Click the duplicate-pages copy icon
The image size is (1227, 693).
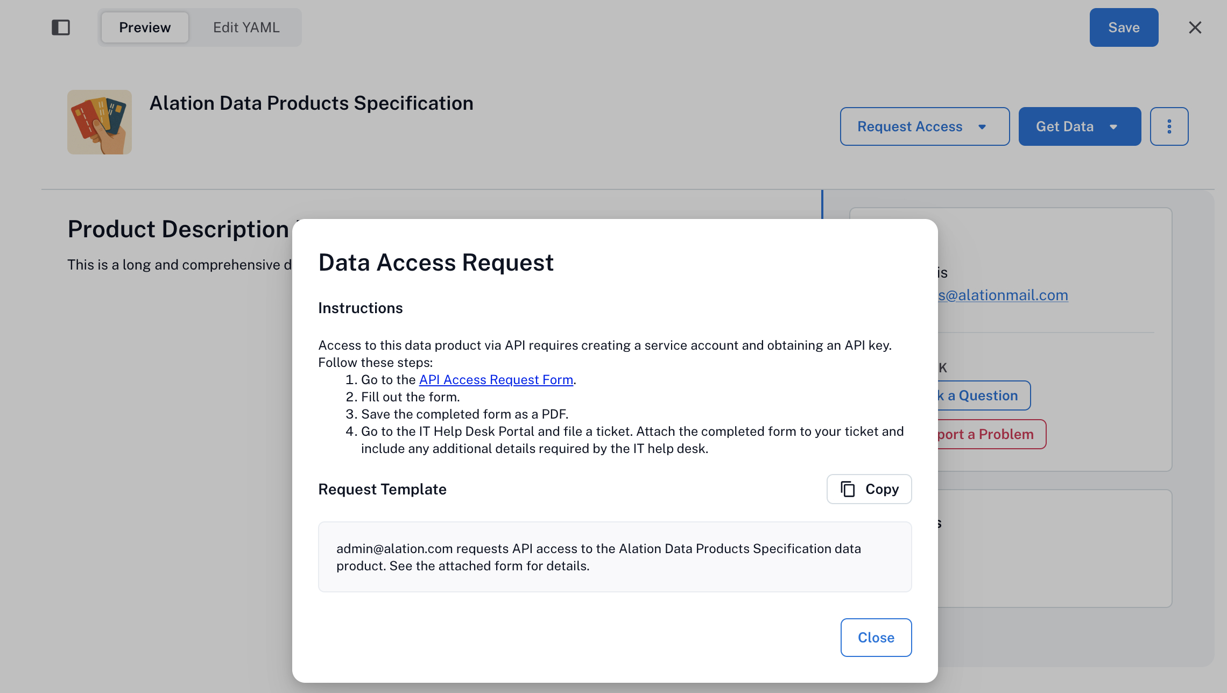click(x=849, y=489)
